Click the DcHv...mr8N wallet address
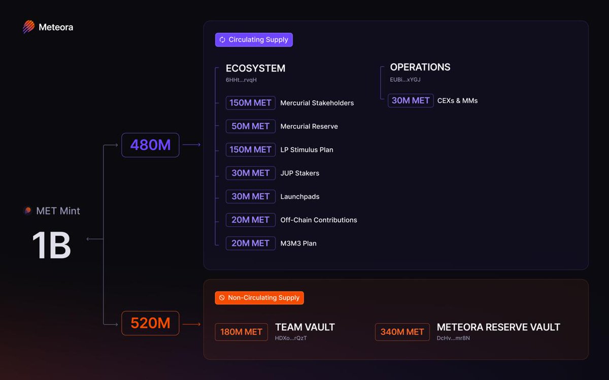This screenshot has width=609, height=380. coord(453,338)
